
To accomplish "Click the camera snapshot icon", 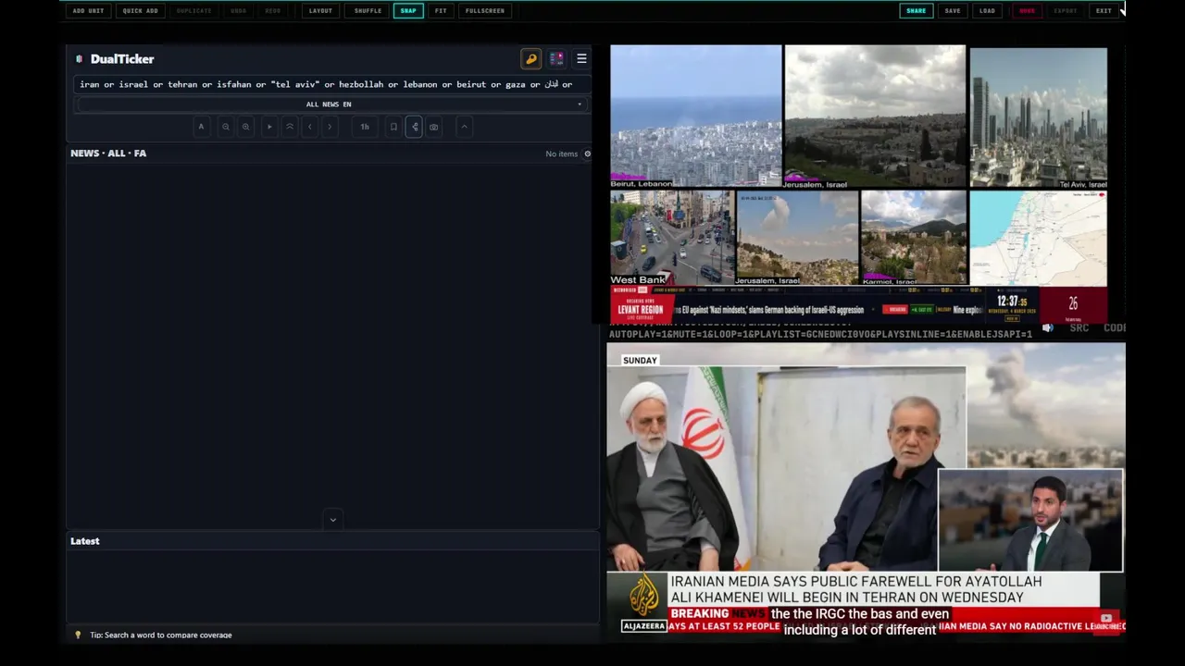I will [x=434, y=127].
